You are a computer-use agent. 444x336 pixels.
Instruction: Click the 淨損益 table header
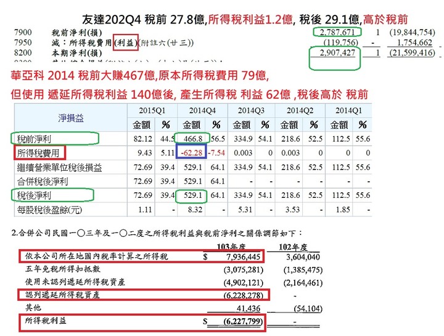[71, 118]
